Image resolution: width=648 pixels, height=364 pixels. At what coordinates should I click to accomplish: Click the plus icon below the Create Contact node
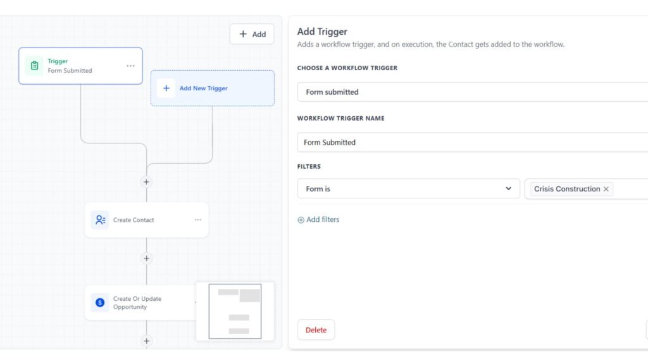[x=146, y=258]
